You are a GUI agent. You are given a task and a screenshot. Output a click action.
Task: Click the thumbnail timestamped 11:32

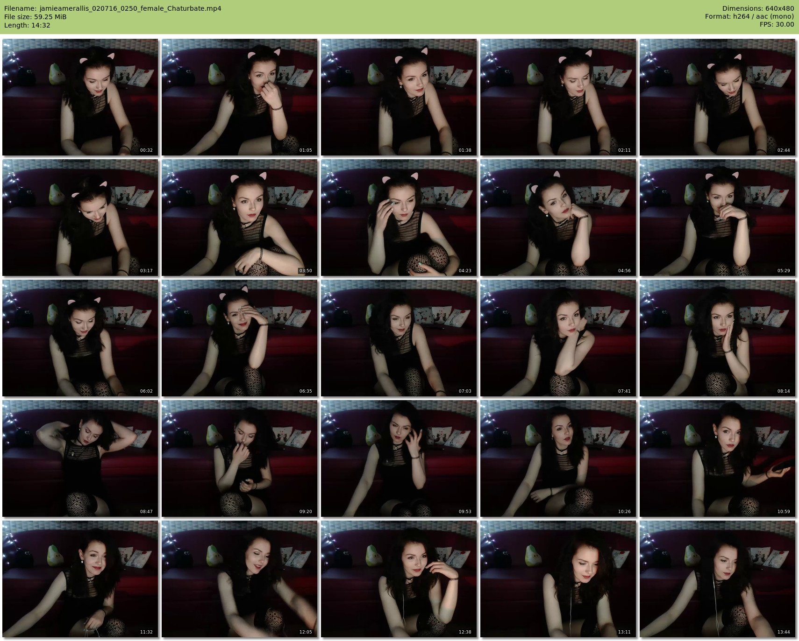[80, 579]
